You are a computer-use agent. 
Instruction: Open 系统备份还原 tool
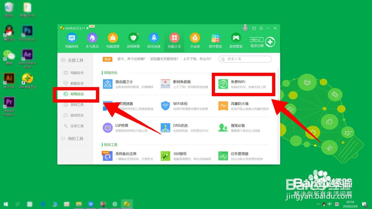pyautogui.click(x=128, y=156)
